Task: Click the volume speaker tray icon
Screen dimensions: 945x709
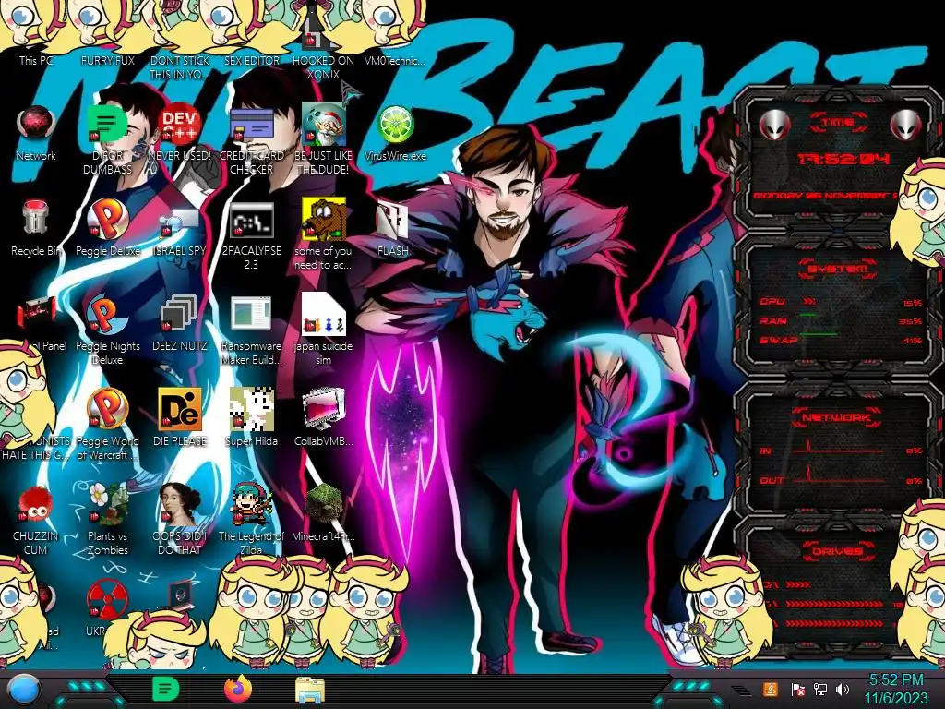Action: (842, 689)
